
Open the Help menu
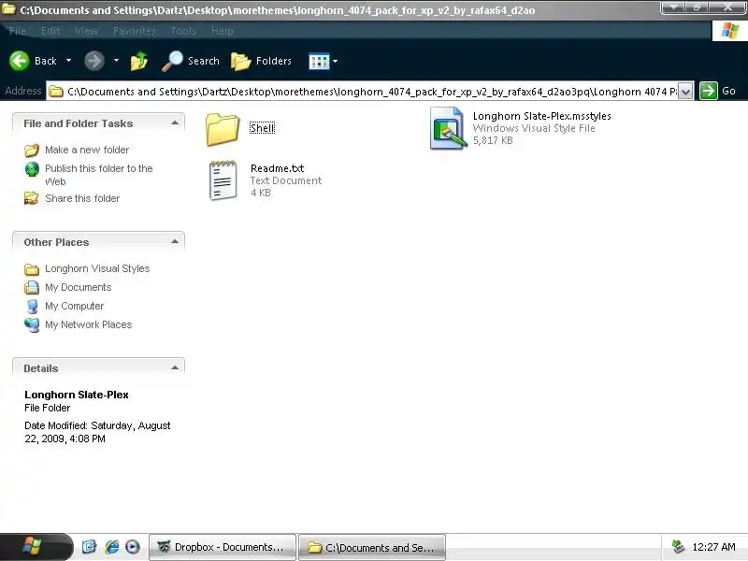(x=223, y=31)
